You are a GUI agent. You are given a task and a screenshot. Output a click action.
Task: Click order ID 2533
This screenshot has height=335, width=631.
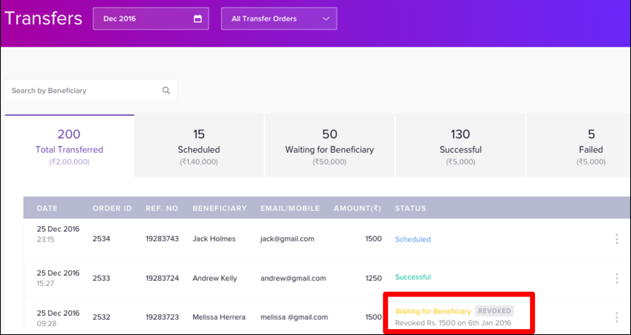coord(101,278)
